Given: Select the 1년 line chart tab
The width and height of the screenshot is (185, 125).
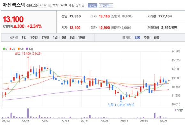Looking at the screenshot, I should (55, 38).
